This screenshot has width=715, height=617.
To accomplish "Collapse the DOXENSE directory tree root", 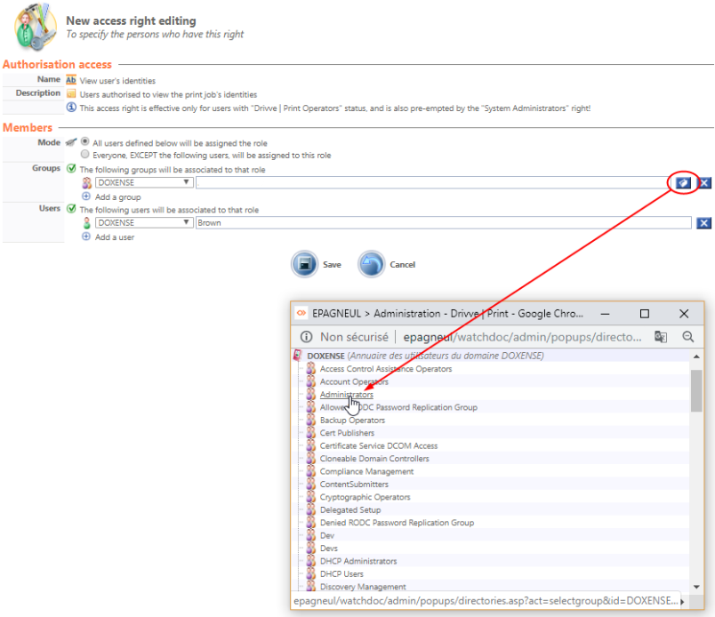I will point(299,356).
